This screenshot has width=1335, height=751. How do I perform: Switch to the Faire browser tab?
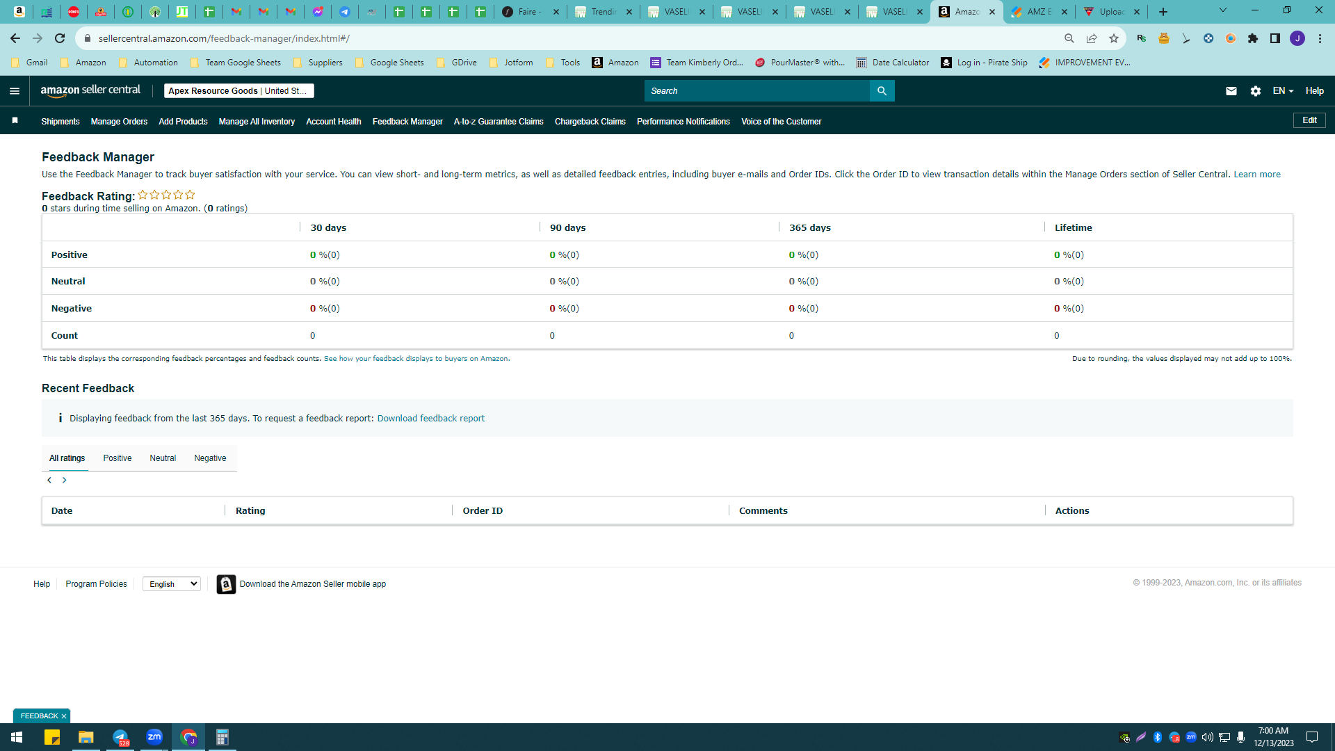coord(531,12)
